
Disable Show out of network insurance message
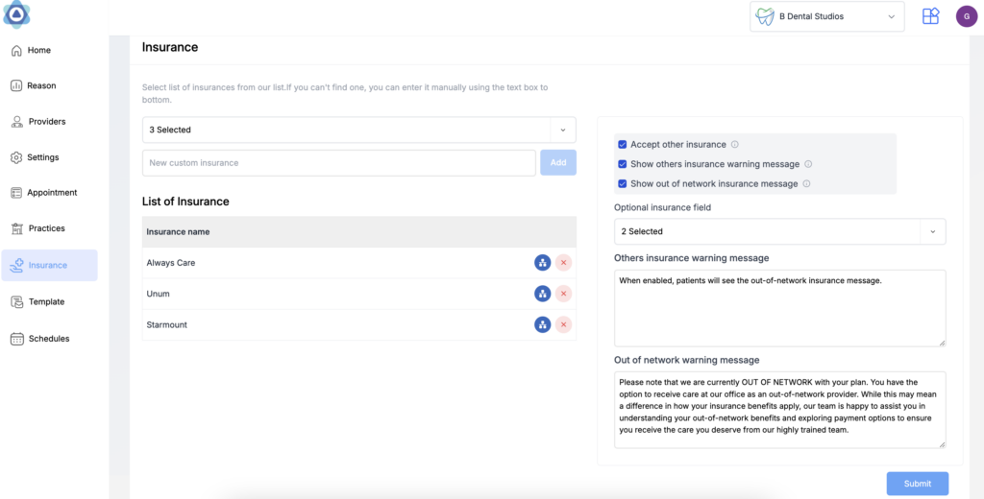[x=623, y=183]
